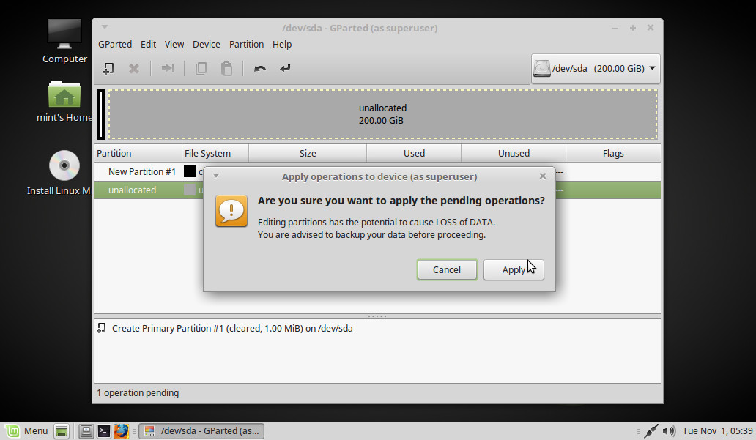Open the dialog's title bar menu arrow
Image resolution: width=756 pixels, height=440 pixels.
click(216, 176)
